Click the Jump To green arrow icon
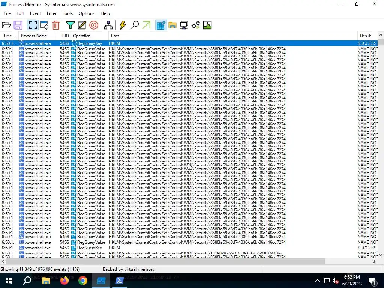 click(x=146, y=25)
